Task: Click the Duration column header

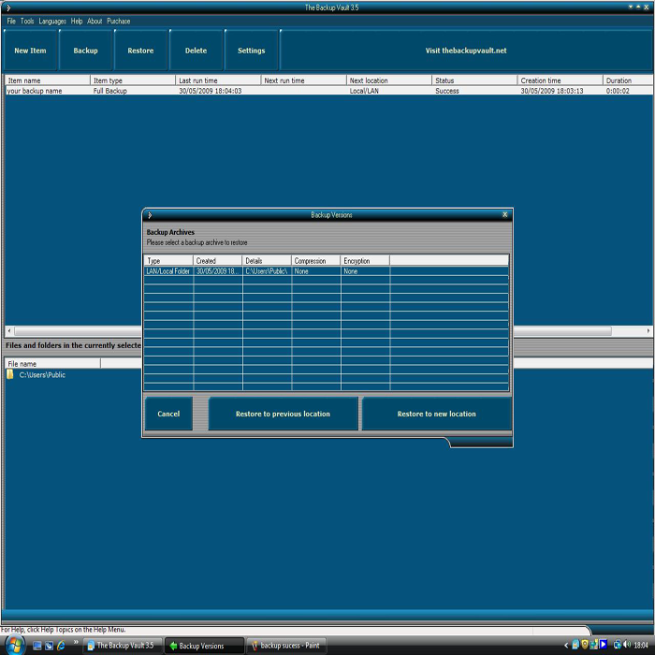Action: [628, 80]
